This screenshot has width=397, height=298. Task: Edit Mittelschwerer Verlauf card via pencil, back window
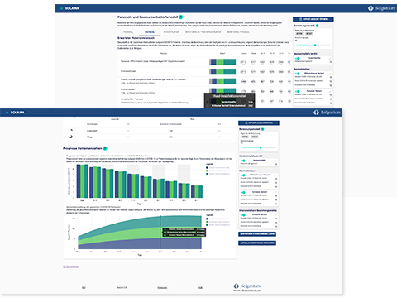tap(330, 74)
